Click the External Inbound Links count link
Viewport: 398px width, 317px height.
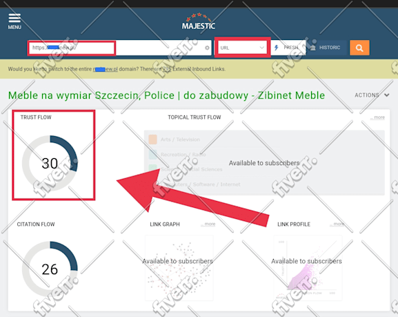[x=167, y=69]
